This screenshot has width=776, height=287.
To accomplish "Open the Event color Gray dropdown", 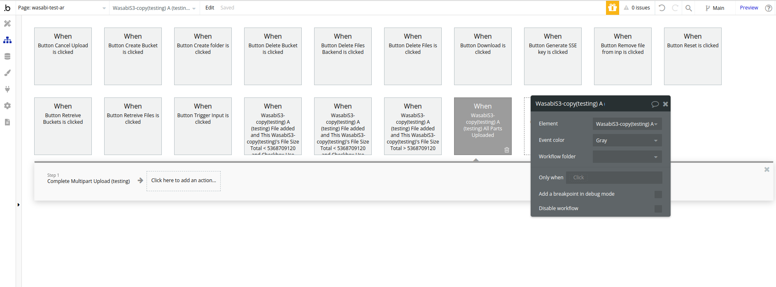I will click(627, 140).
